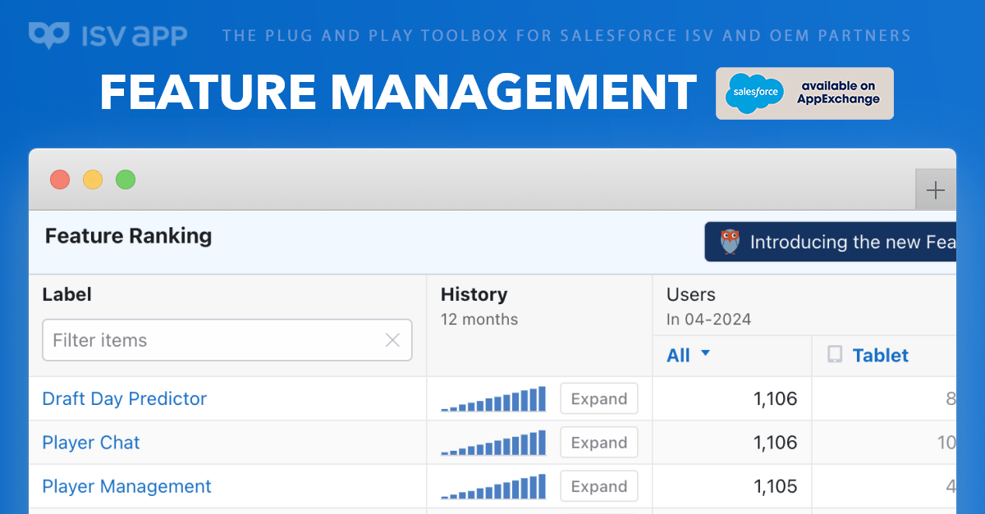985x514 pixels.
Task: Expand history for Player Chat
Action: (x=599, y=443)
